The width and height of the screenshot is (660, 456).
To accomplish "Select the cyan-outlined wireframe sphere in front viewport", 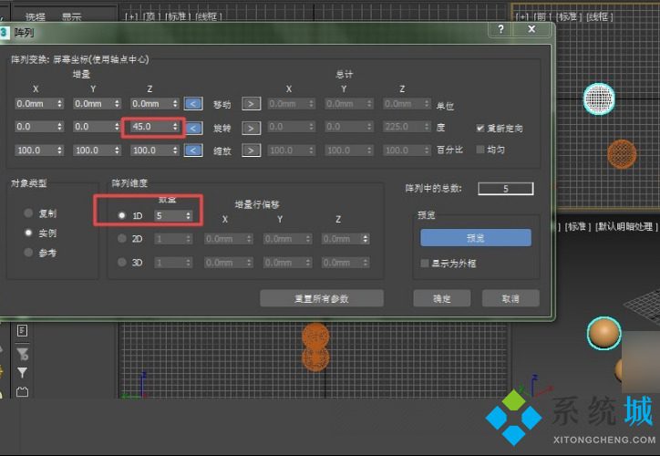I will (x=599, y=98).
